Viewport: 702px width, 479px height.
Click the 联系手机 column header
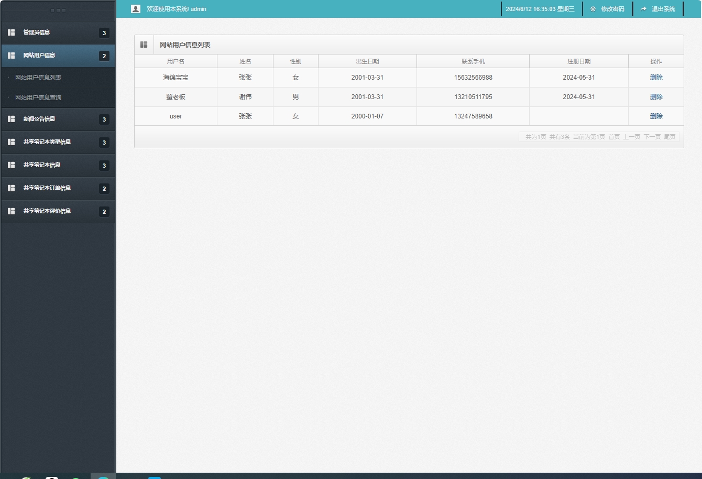[x=473, y=61]
